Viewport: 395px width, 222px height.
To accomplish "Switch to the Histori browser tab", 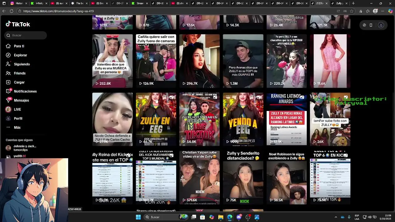I will (x=18, y=3).
